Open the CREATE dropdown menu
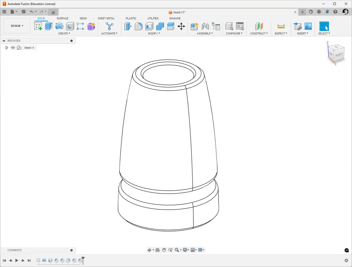Screen dimensions: 352x267 point(64,33)
